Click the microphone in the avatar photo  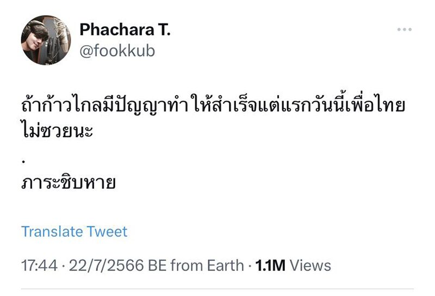click(x=62, y=35)
